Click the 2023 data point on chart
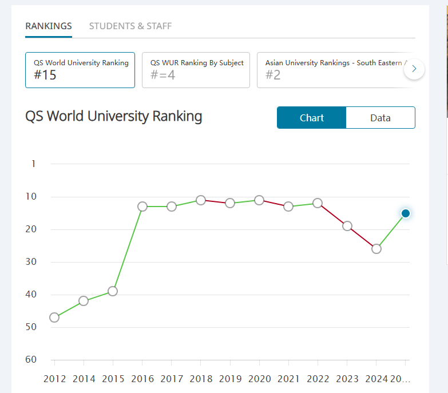448x393 pixels. click(347, 226)
